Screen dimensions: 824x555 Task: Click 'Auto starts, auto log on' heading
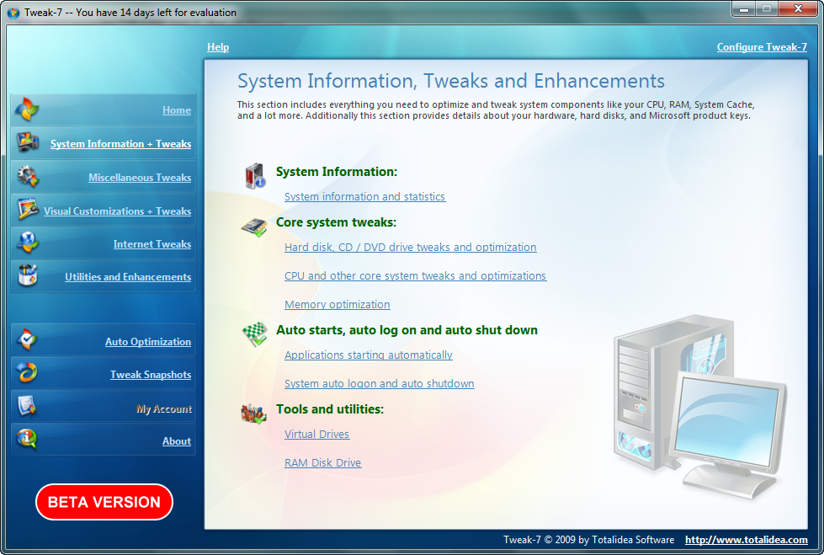[x=407, y=330]
